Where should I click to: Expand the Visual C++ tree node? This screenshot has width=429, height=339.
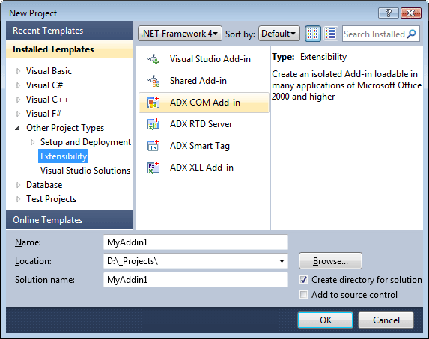18,100
